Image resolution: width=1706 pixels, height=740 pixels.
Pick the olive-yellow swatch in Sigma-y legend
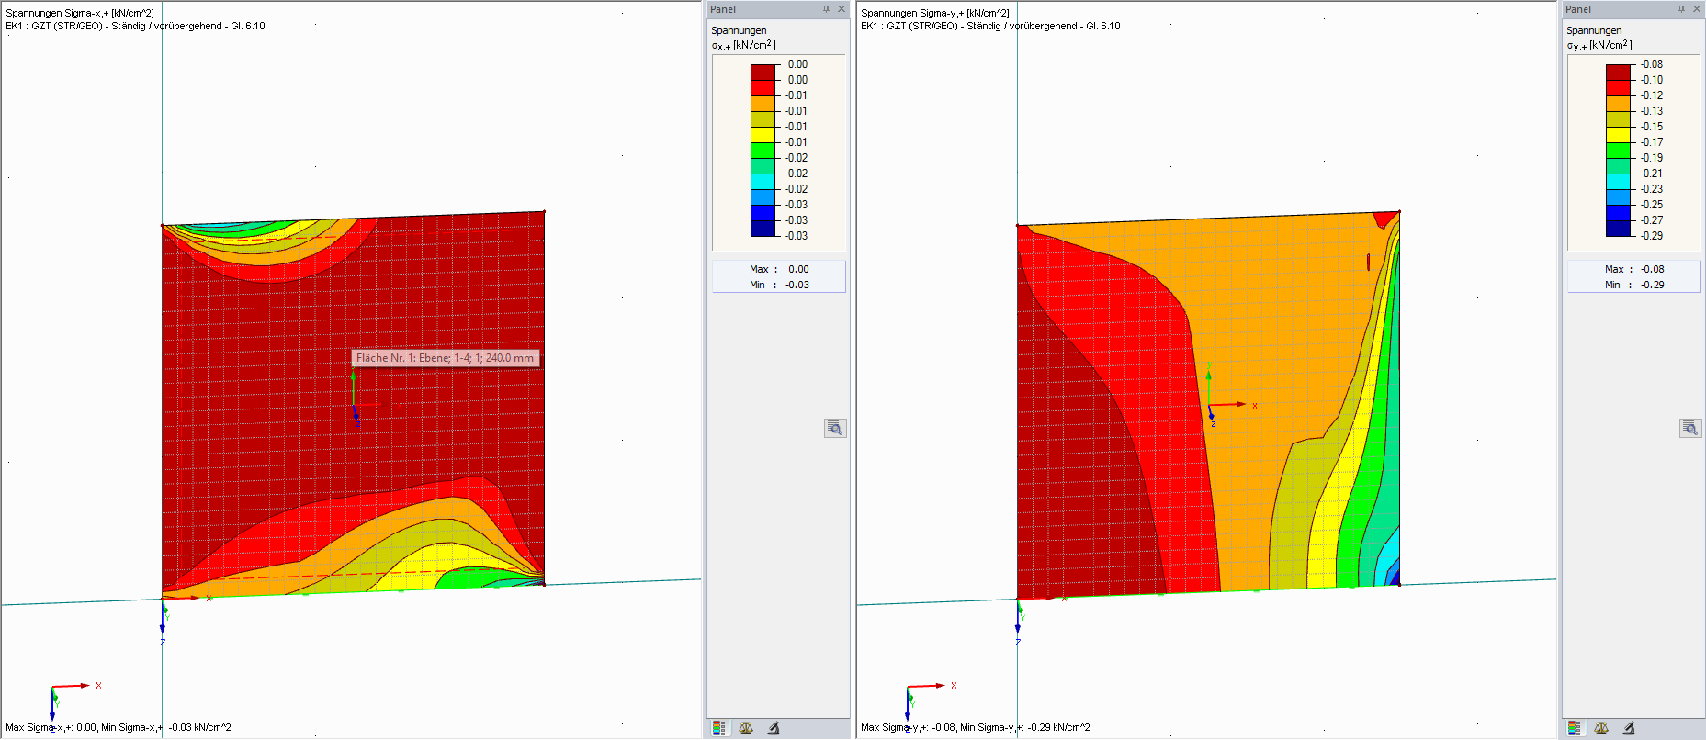click(x=1618, y=119)
